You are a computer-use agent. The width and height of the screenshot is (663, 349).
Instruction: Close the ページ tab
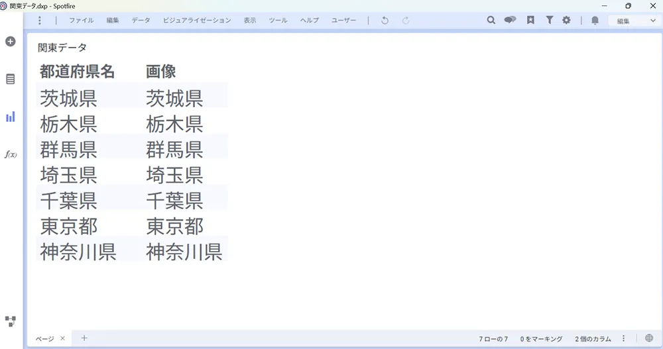[63, 338]
